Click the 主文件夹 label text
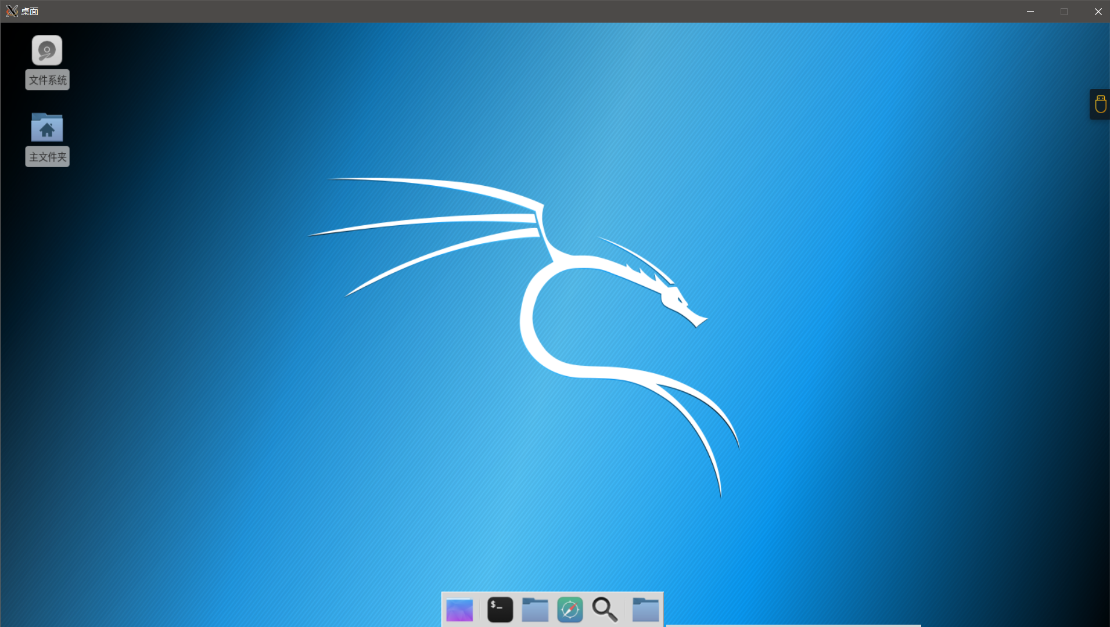 click(48, 157)
